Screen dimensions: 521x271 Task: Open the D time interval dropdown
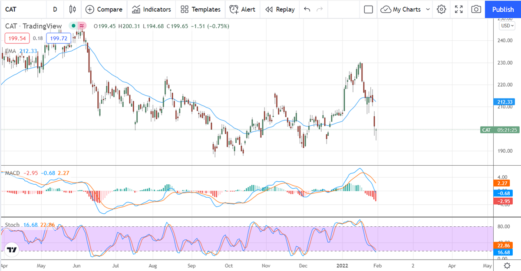click(x=55, y=9)
